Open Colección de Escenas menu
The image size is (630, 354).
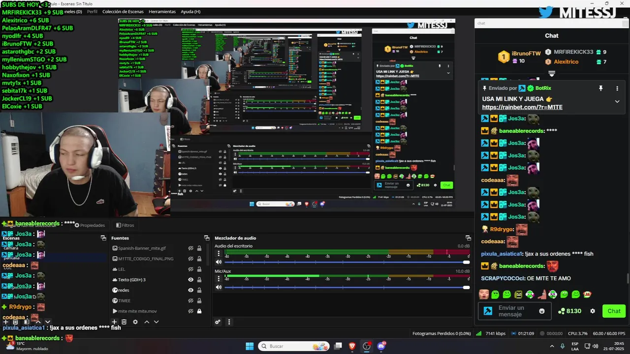point(123,11)
